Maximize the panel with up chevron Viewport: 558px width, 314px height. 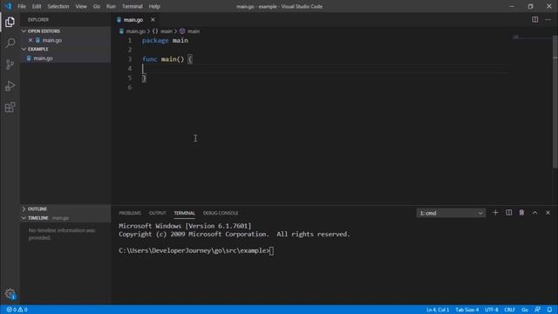[534, 213]
